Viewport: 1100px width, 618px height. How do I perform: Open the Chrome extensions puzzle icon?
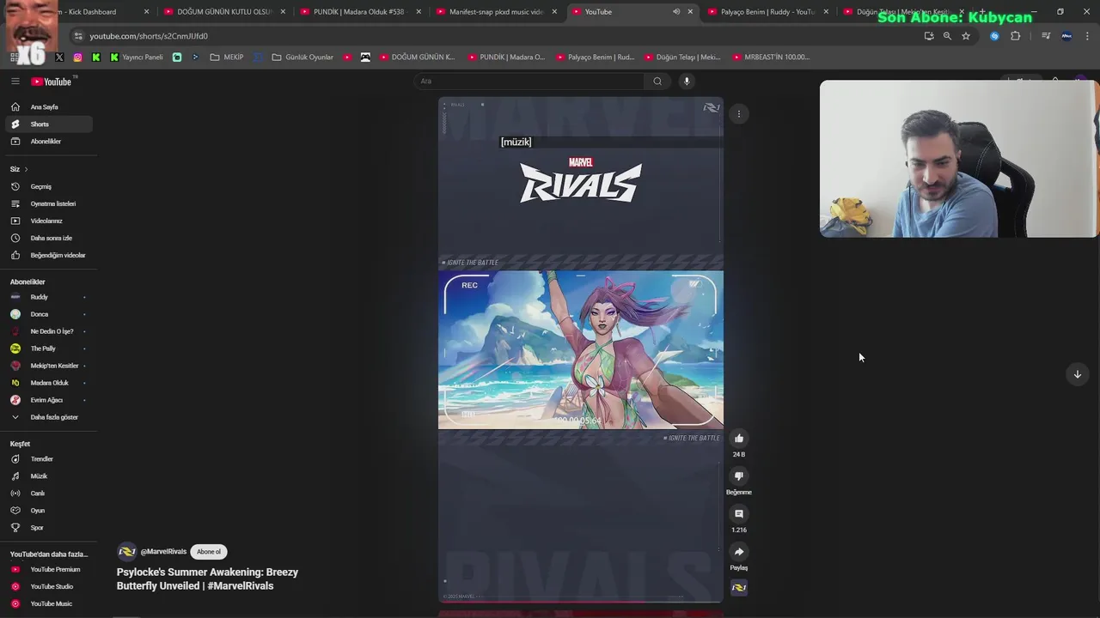(1016, 36)
